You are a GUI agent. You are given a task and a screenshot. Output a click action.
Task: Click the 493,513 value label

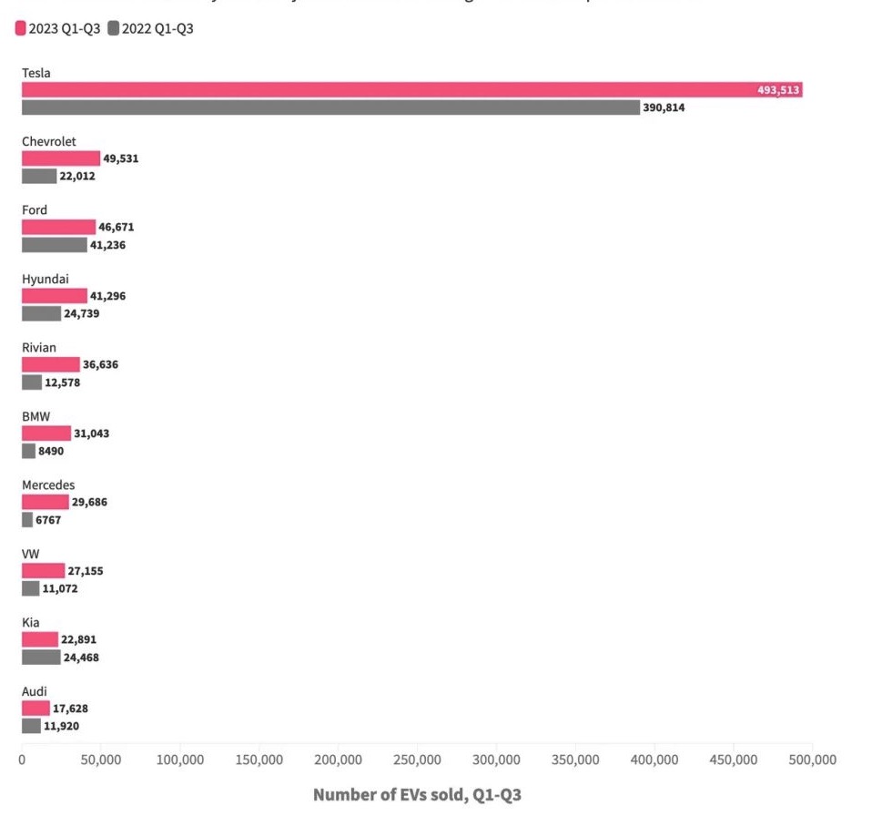[x=778, y=90]
